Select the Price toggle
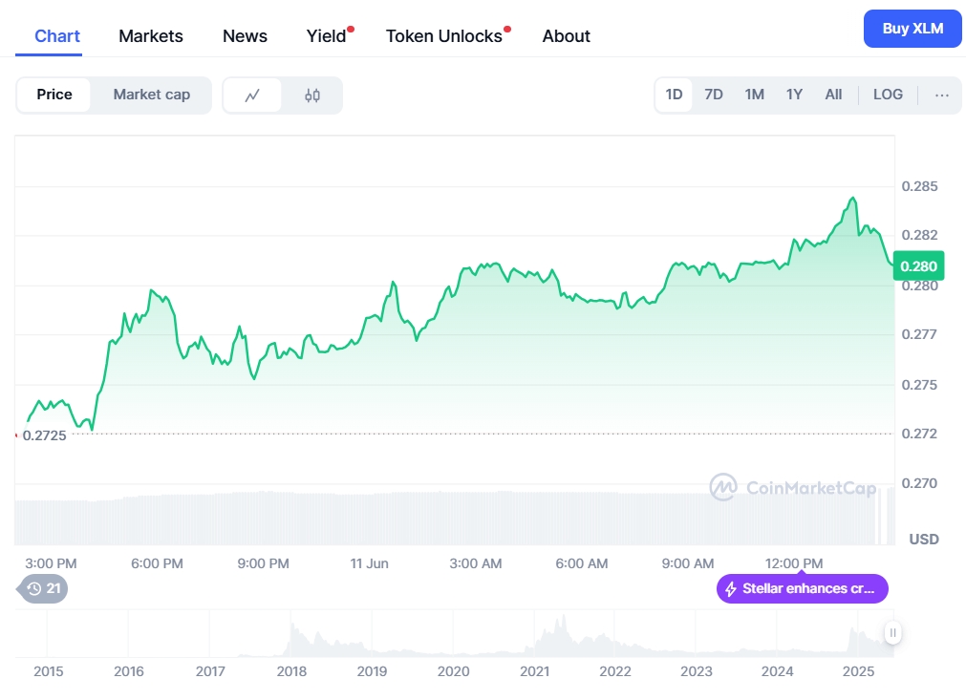966x700 pixels. click(x=54, y=95)
